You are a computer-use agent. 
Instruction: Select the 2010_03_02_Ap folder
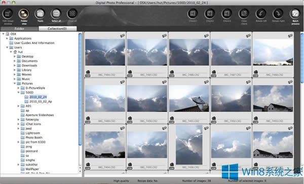(x=41, y=101)
